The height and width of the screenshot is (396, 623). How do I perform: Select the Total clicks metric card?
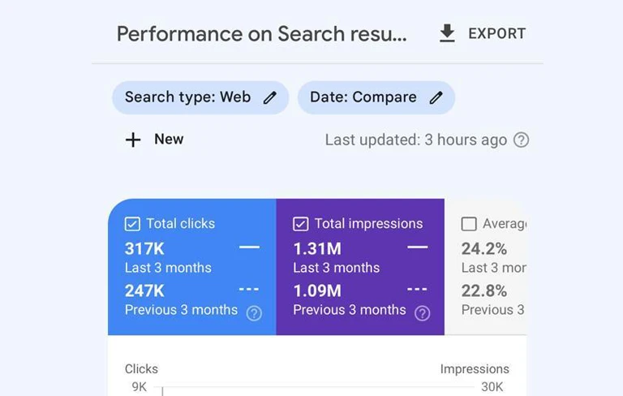click(x=192, y=267)
